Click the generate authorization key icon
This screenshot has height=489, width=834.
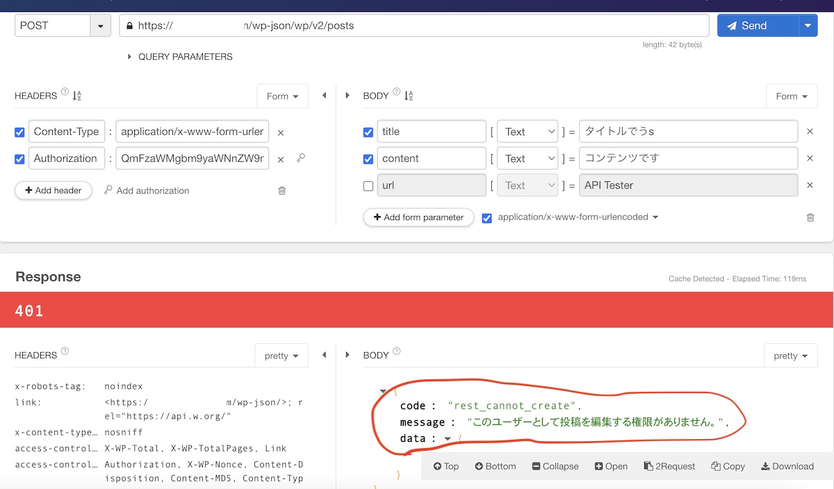pyautogui.click(x=301, y=158)
